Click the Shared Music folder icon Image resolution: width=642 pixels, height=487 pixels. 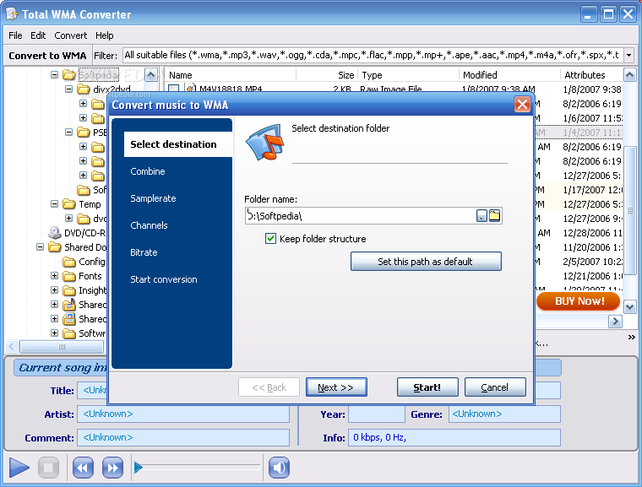[x=69, y=305]
